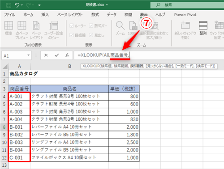
Task: Click the price cell 2,500
Action: pos(124,142)
